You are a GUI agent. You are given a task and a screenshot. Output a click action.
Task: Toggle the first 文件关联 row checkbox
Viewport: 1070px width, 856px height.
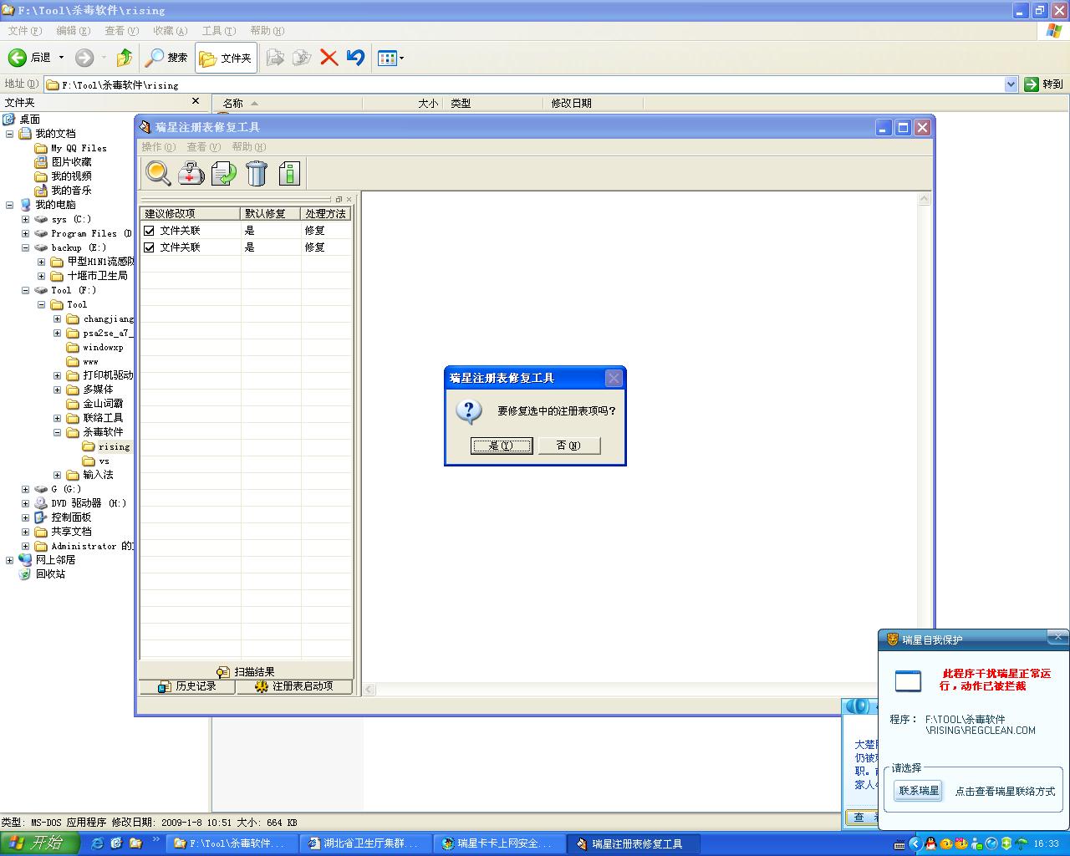pos(149,231)
